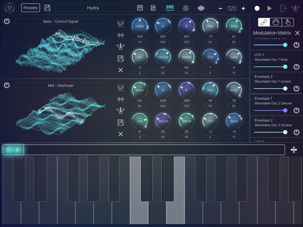
Task: Start recording with the record button
Action: [257, 8]
